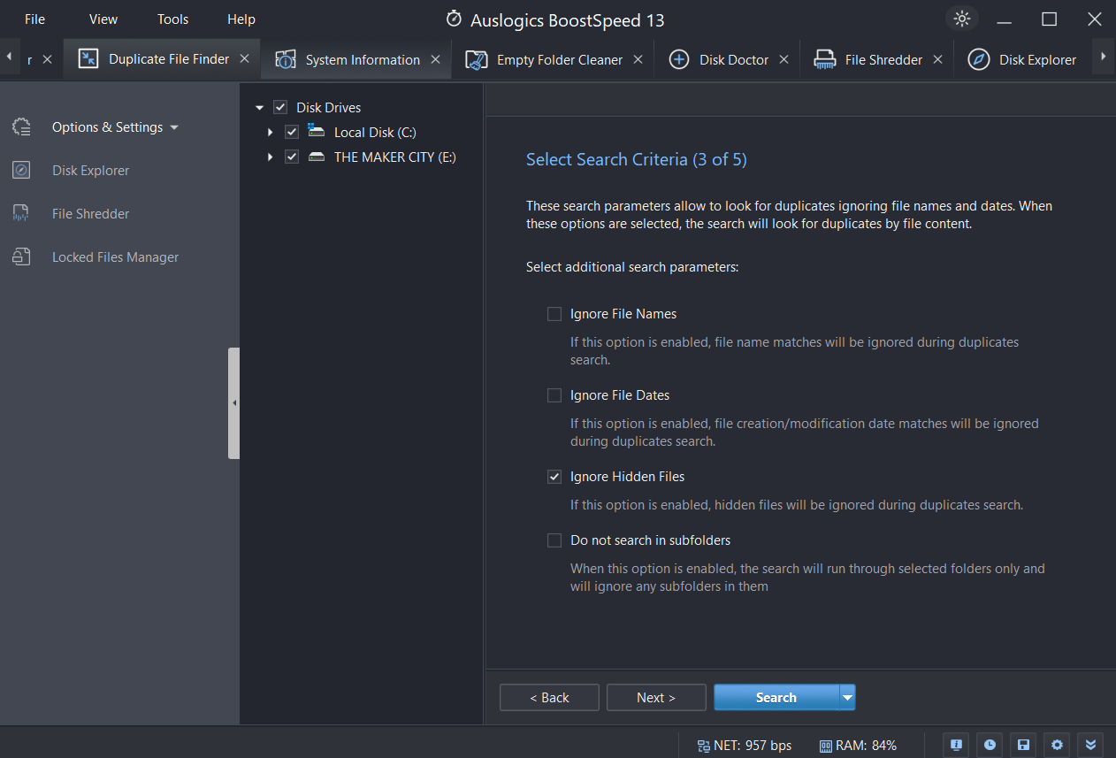Click the clock scheduler icon in status bar

990,745
